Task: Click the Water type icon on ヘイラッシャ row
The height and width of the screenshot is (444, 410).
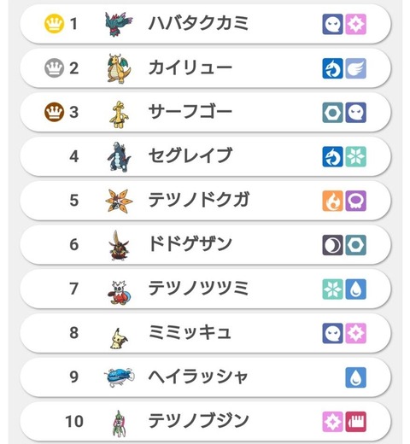Action: pos(355,377)
